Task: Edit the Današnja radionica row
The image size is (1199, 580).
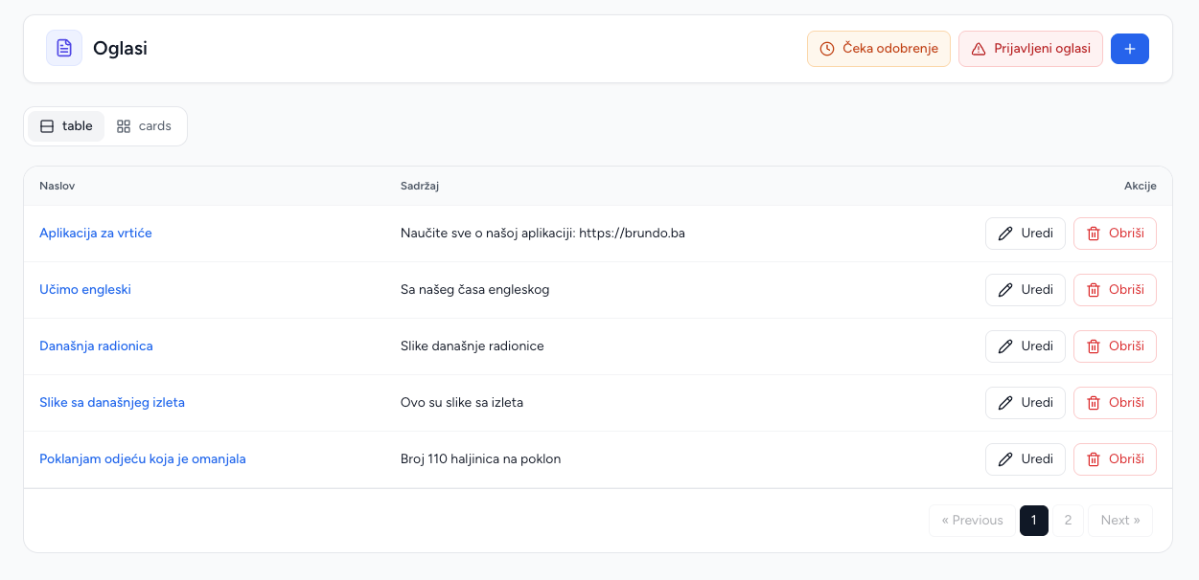Action: 1026,346
